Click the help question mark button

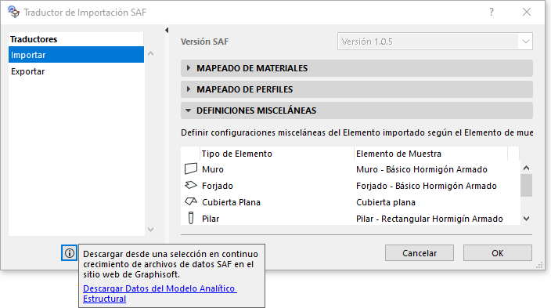(x=492, y=12)
